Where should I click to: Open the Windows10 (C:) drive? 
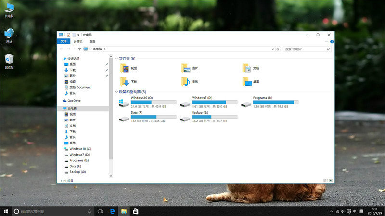(124, 102)
